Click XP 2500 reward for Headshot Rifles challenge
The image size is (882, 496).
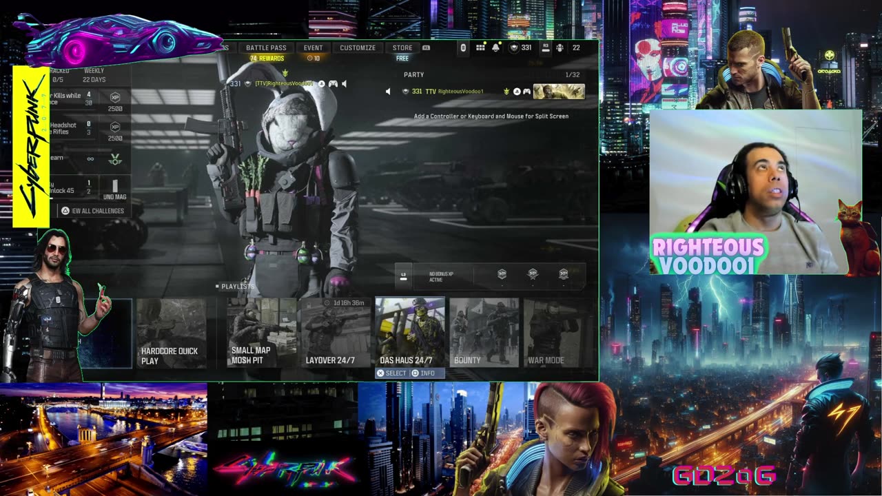[115, 132]
